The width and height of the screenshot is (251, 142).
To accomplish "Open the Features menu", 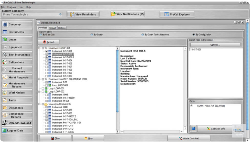I will coord(12,7).
